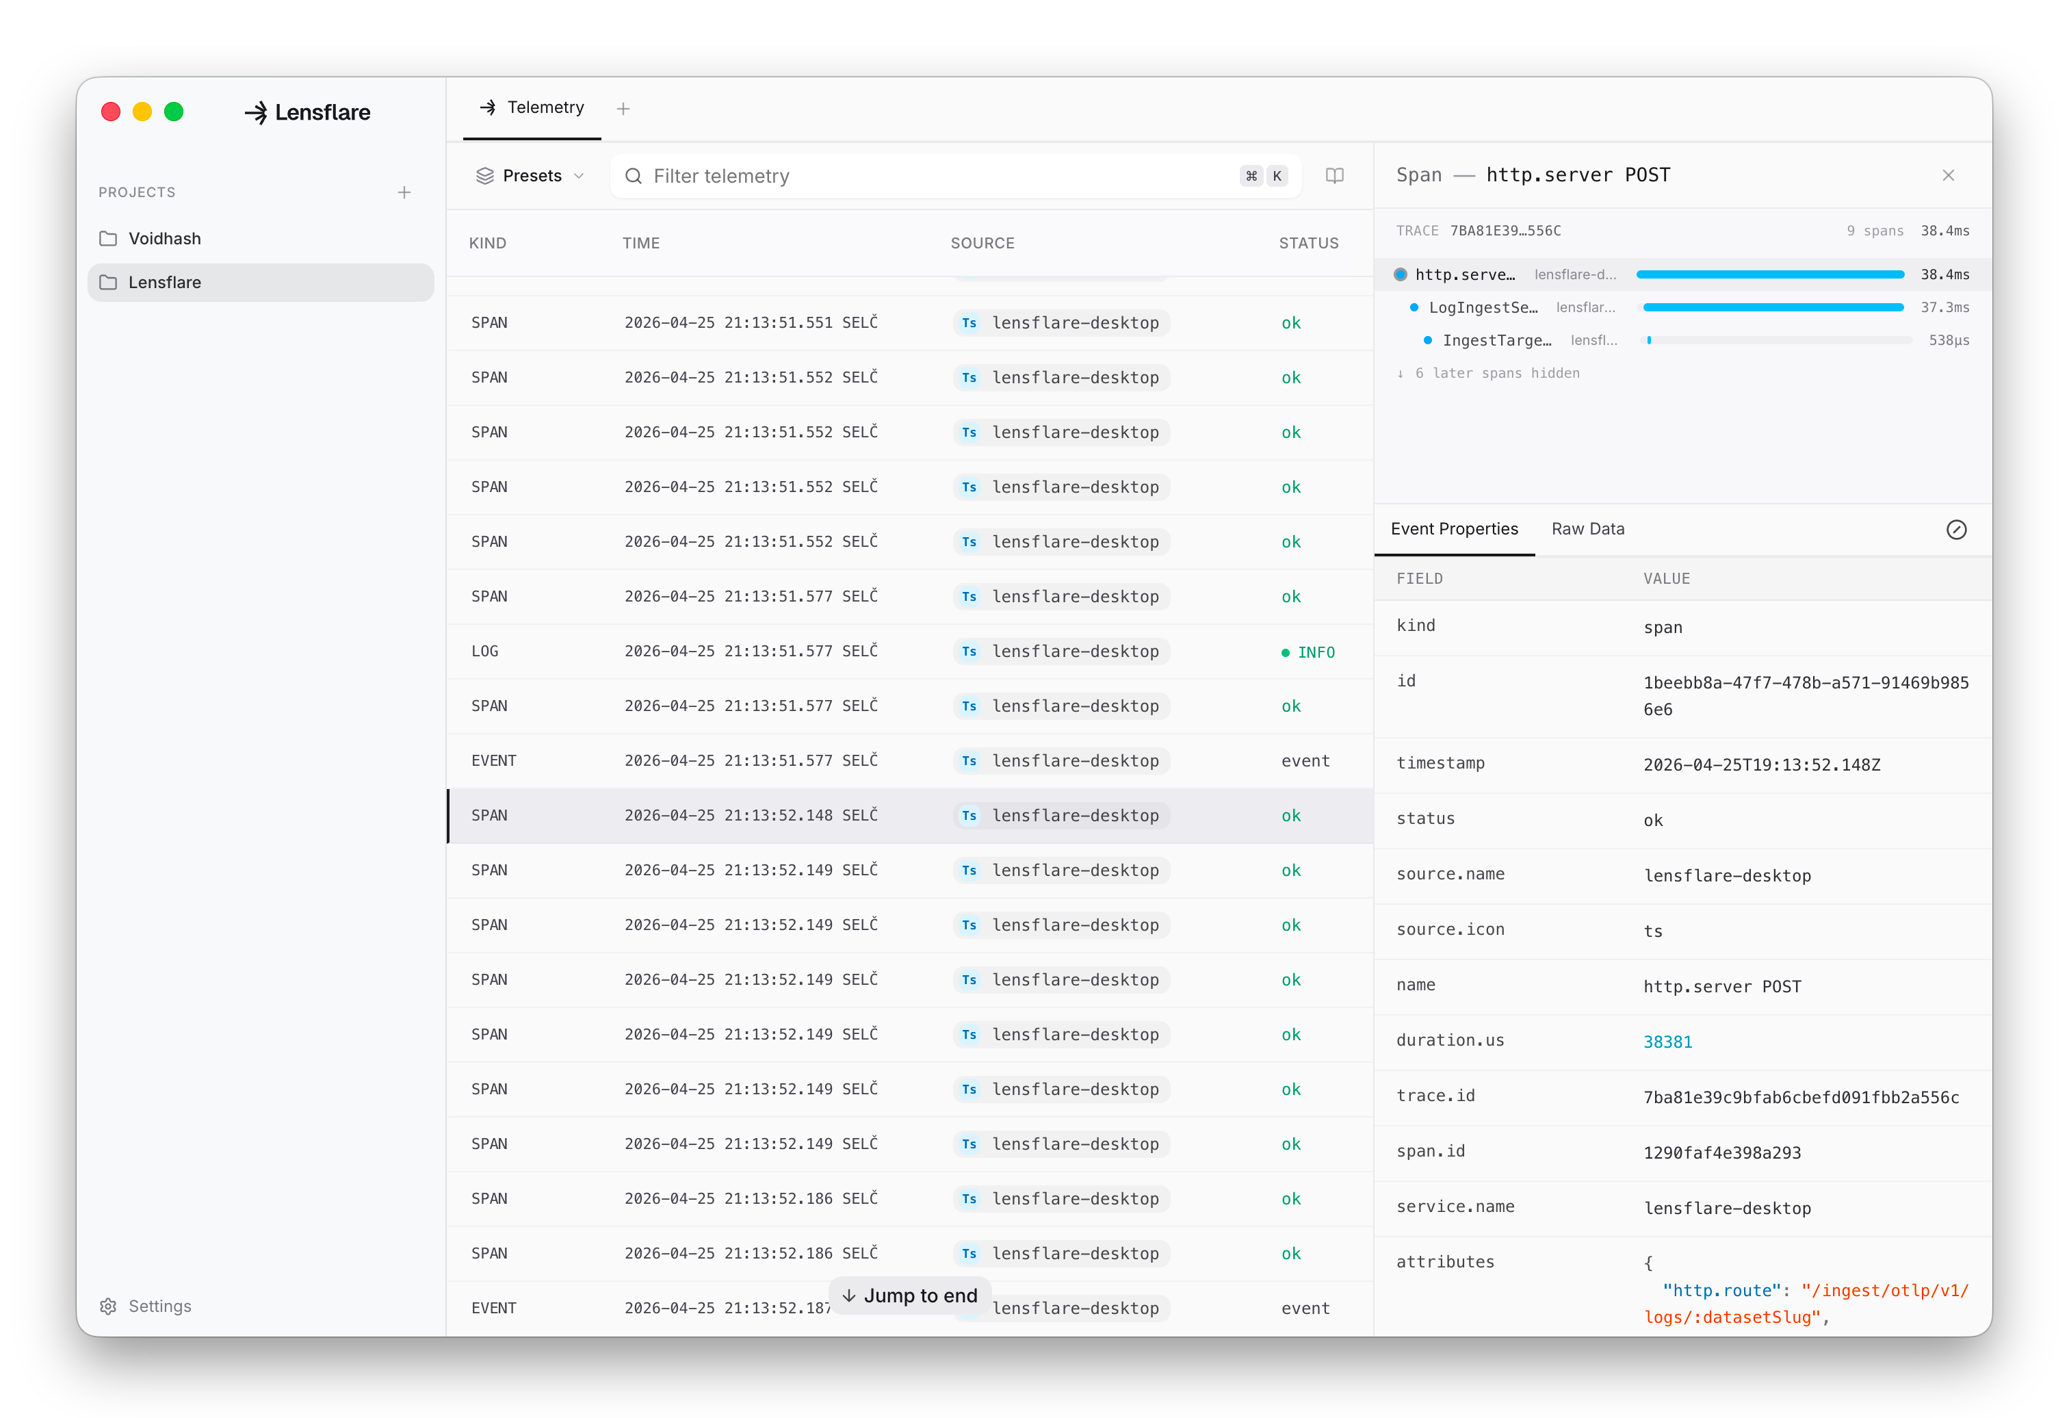Select the http.server span dot in trace

[1401, 274]
